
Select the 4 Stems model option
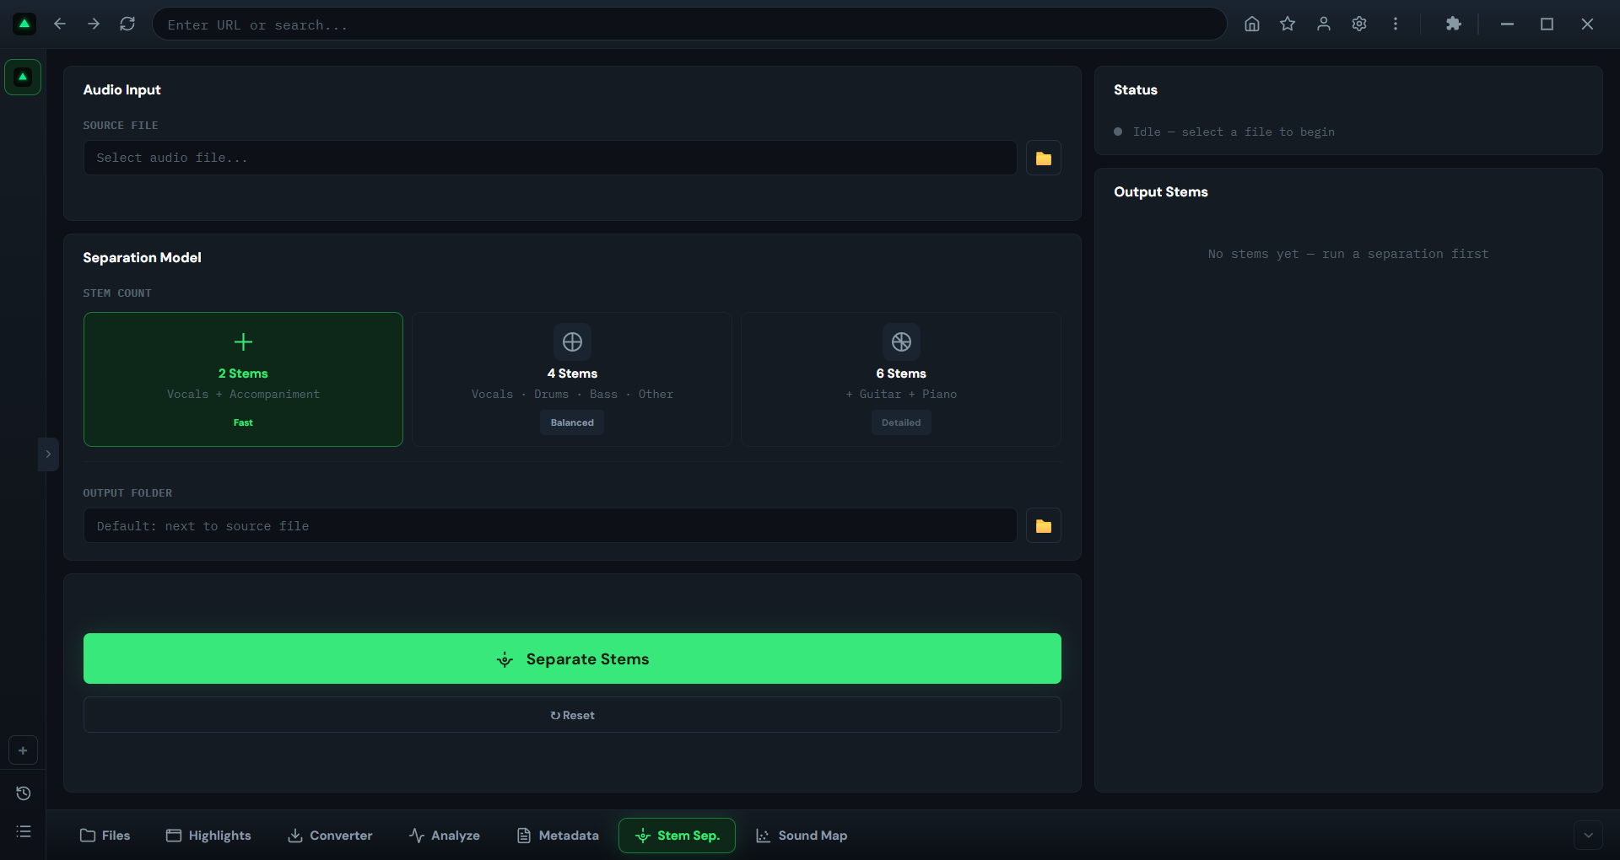click(572, 379)
